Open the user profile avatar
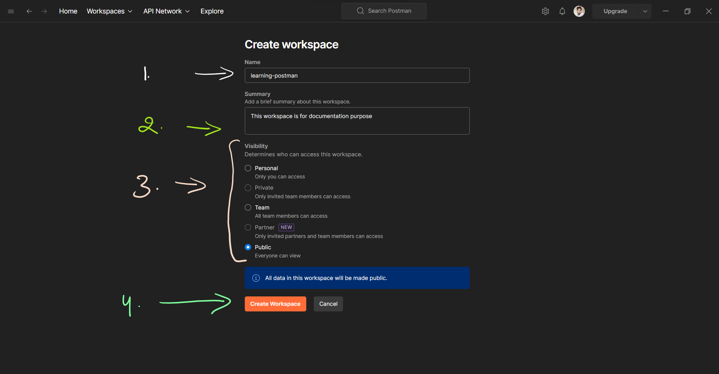Image resolution: width=719 pixels, height=374 pixels. pos(579,11)
